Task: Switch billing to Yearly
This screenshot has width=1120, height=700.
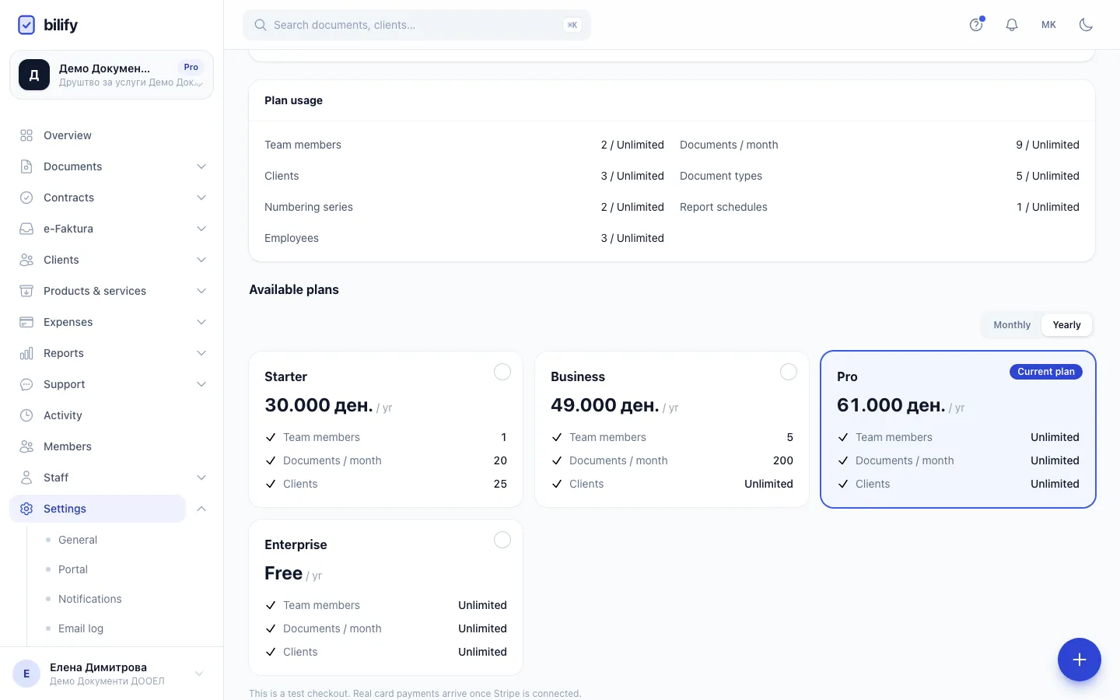Action: (x=1066, y=325)
